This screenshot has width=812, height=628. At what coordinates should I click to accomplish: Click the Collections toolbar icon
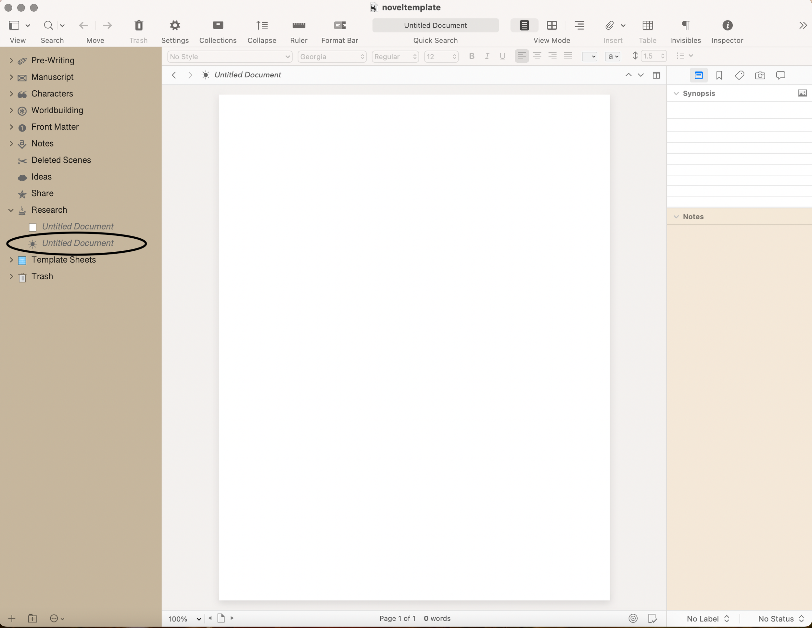[x=218, y=25]
